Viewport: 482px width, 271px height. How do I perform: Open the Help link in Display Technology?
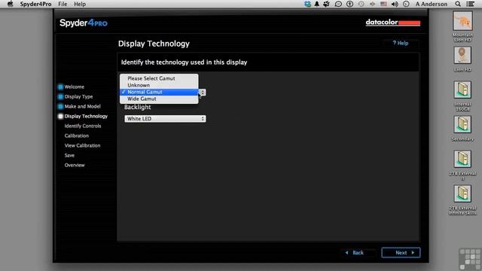[x=401, y=44]
